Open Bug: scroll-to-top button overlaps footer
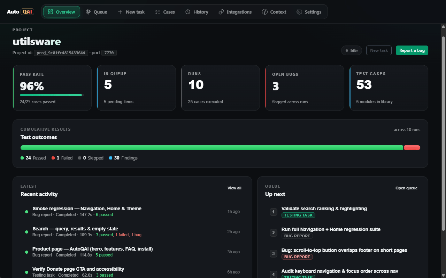Viewport: 446px width, 278px height. 344,250
